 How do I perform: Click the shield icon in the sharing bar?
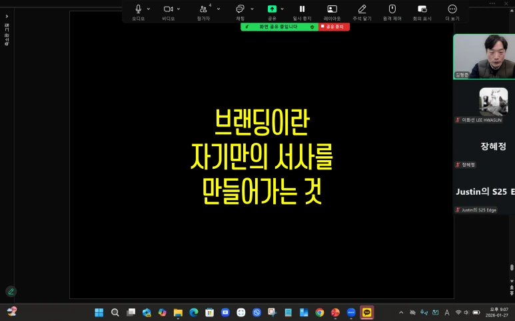point(312,27)
